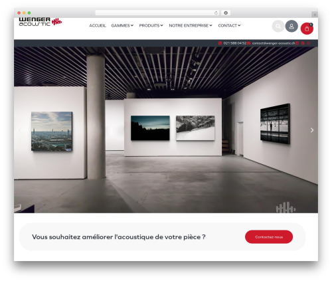Open the PRODUITS menu label
Viewport: 332px width, 281px height.
point(149,25)
